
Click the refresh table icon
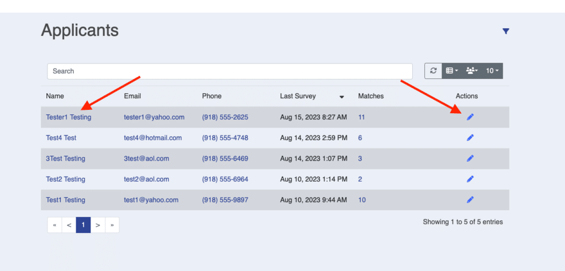point(434,71)
